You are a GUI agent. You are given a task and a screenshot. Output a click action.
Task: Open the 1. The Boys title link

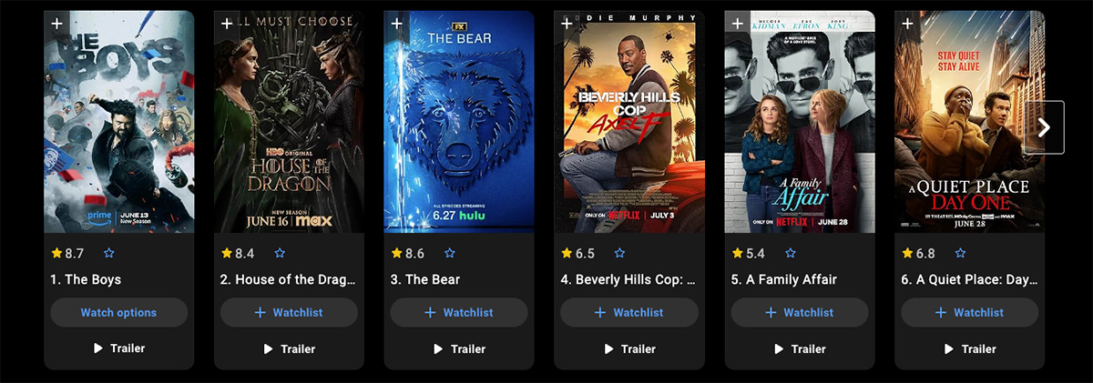pos(86,279)
